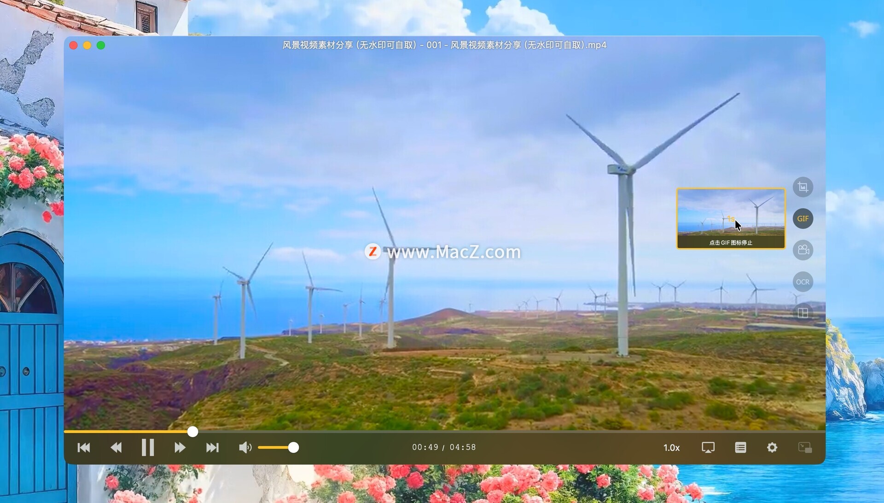Image resolution: width=884 pixels, height=503 pixels.
Task: Click the screenshot crop icon
Action: 803,187
